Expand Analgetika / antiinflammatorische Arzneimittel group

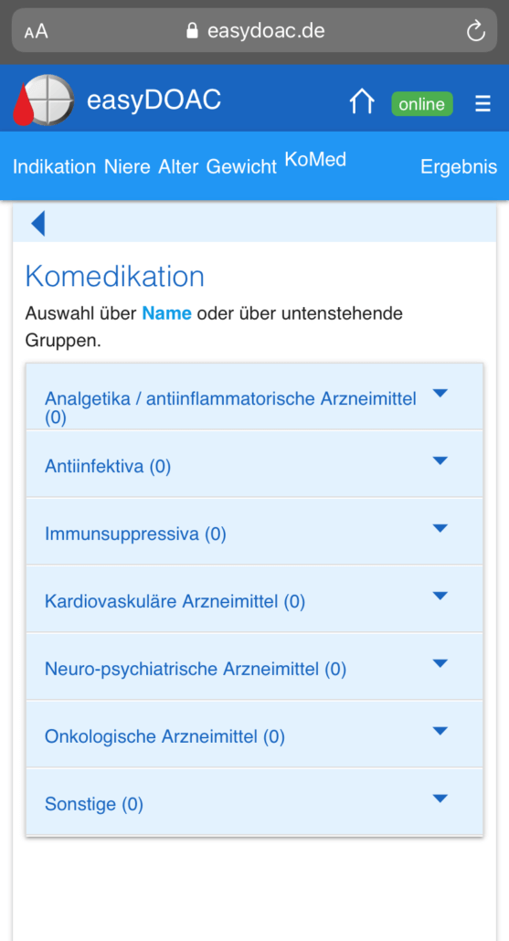pos(254,396)
